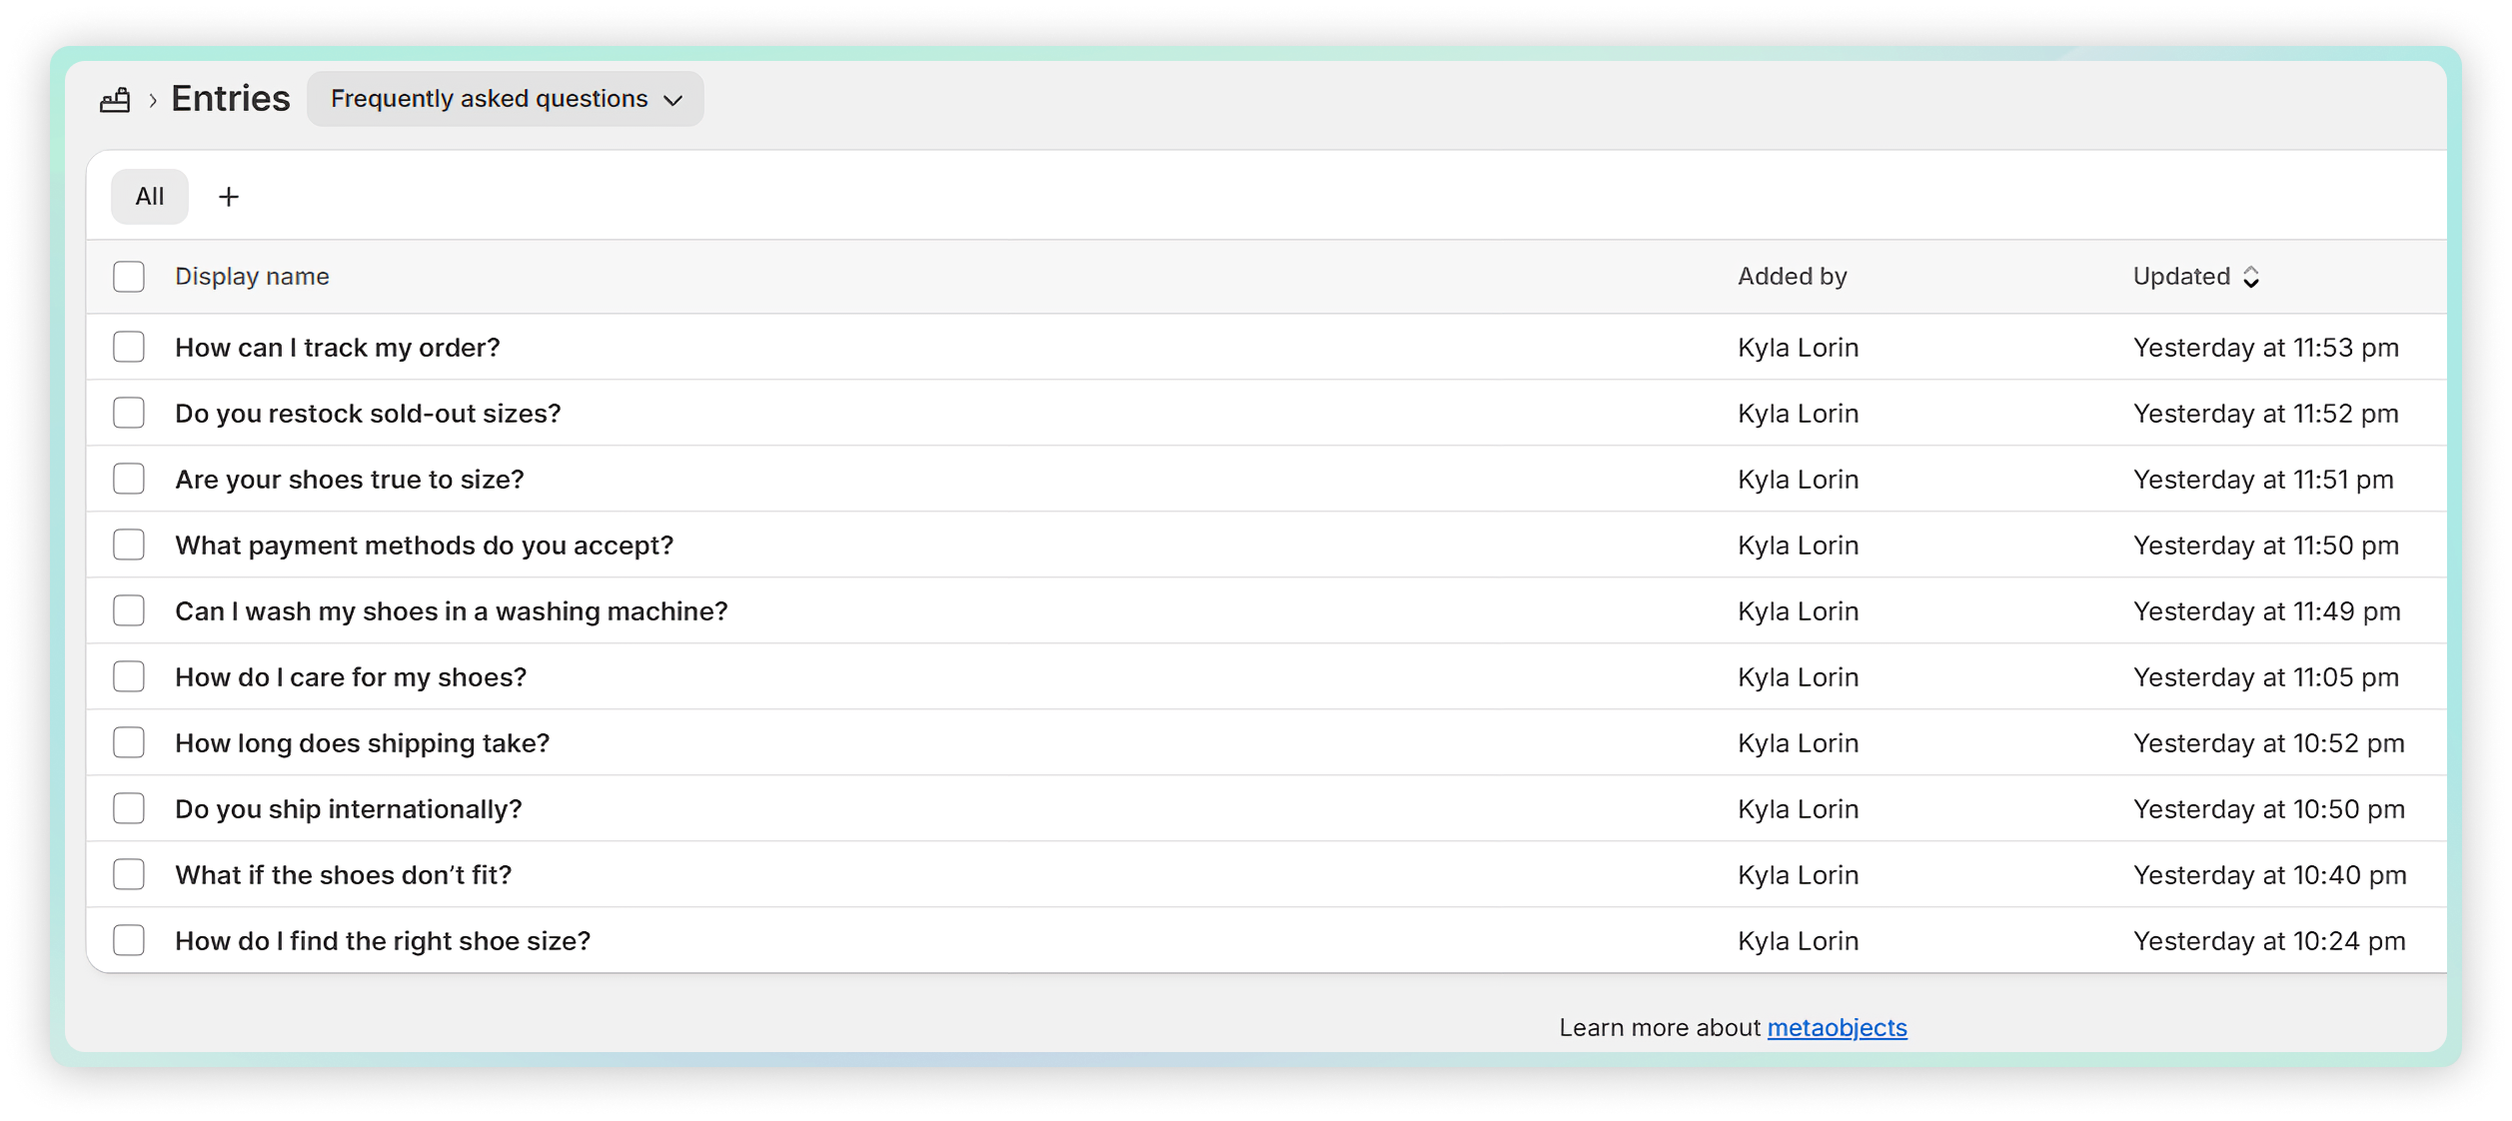Toggle the select-all checkbox in header
This screenshot has height=1121, width=2512.
click(x=129, y=277)
